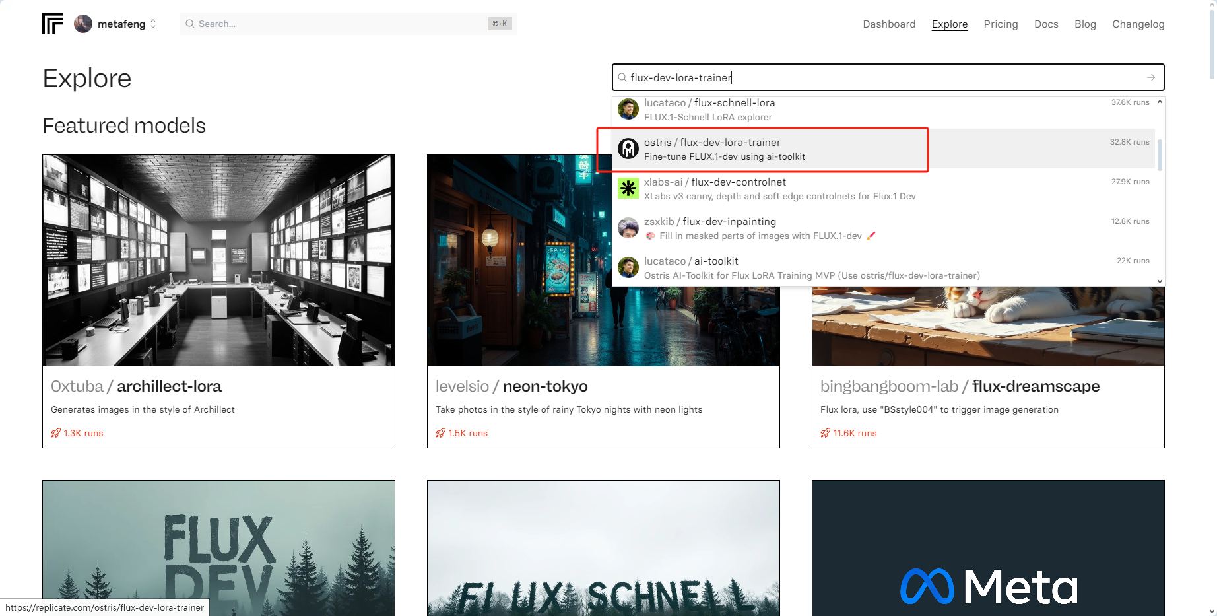Open the bingbangboom-lab / flux-dreamscape title

[x=960, y=386]
